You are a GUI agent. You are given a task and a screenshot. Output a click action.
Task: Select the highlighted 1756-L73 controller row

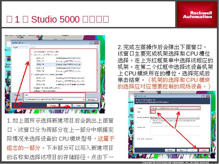(x=59, y=65)
